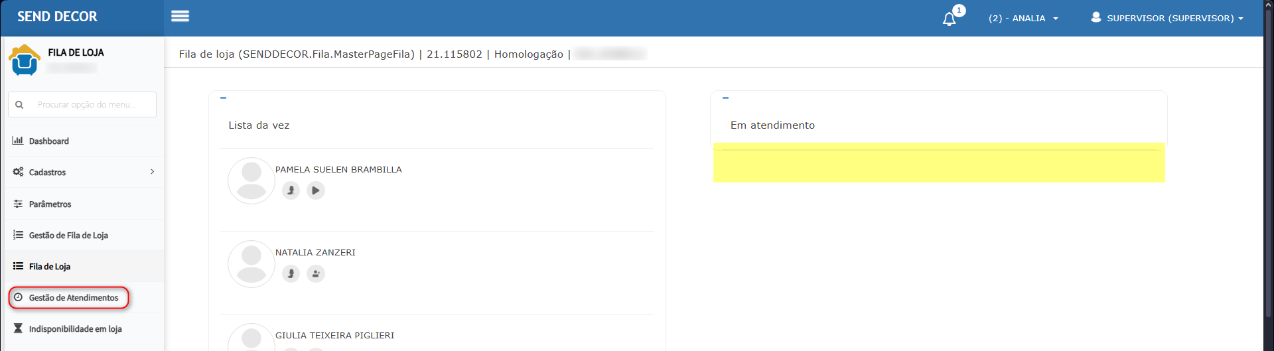1274x351 pixels.
Task: Click the SEND DECOR brand title
Action: [x=57, y=17]
